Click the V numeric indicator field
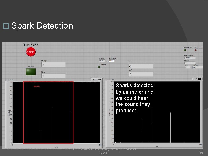The height and width of the screenshot is (156, 208). tap(141, 66)
